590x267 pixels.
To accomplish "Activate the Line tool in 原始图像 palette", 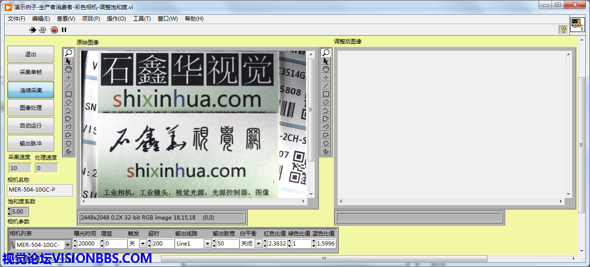I will 69,85.
